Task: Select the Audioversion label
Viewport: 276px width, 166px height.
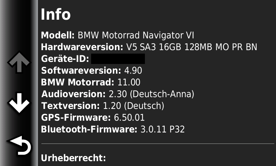Action: click(x=73, y=94)
